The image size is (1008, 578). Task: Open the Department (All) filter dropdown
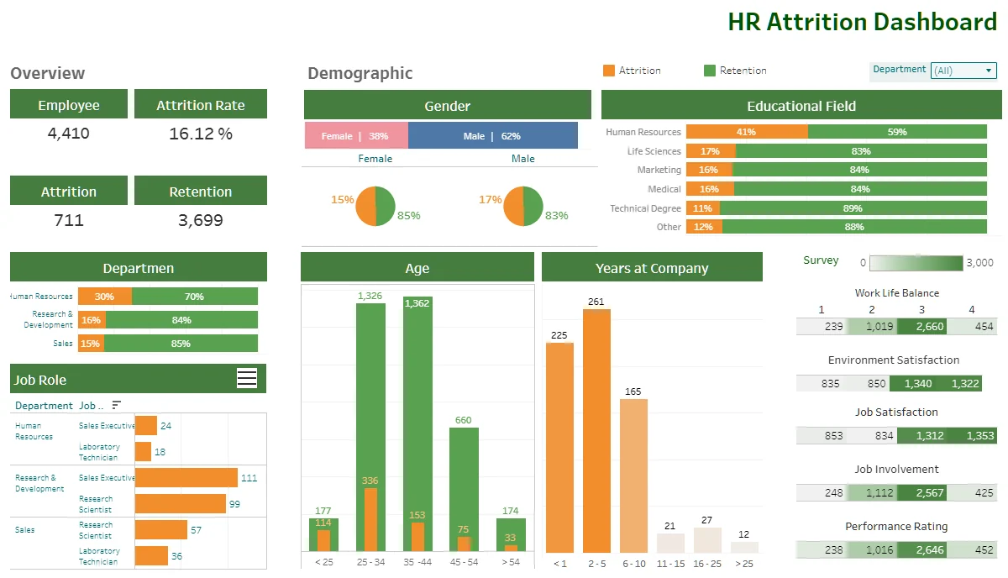point(963,71)
